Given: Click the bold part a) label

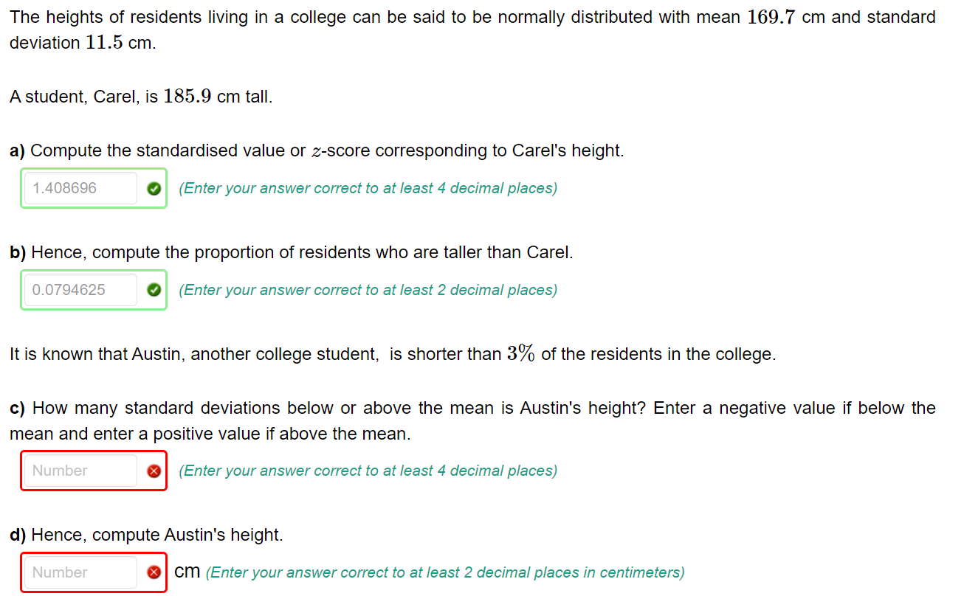Looking at the screenshot, I should (x=16, y=150).
